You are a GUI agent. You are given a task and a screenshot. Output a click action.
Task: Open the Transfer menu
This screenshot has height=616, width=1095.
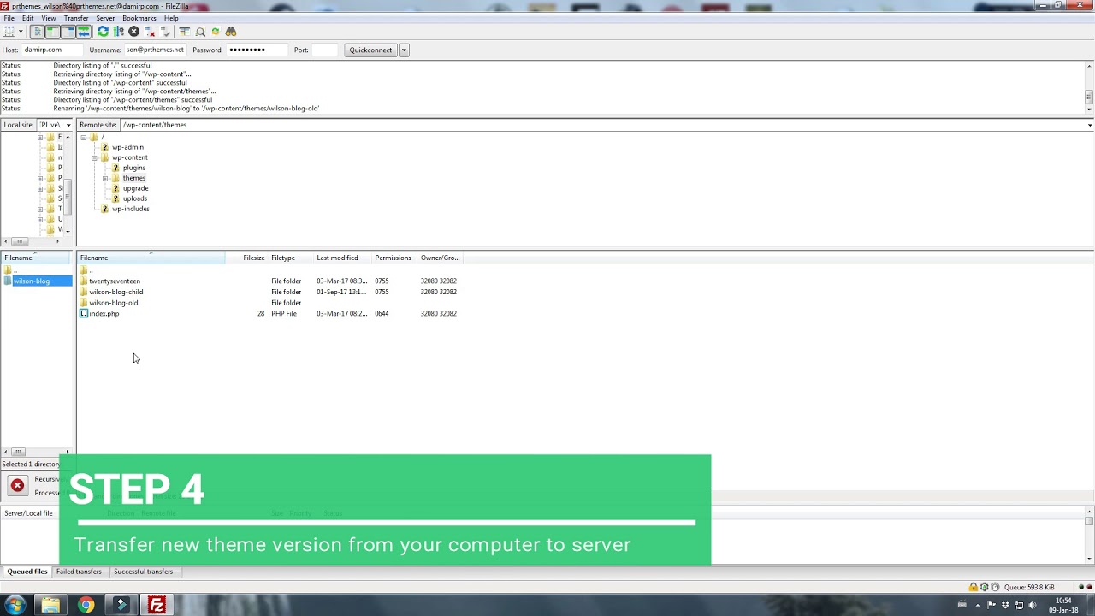pos(76,18)
